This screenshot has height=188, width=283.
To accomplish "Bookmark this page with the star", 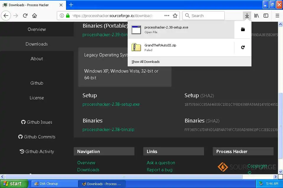I will pyautogui.click(x=175, y=16).
